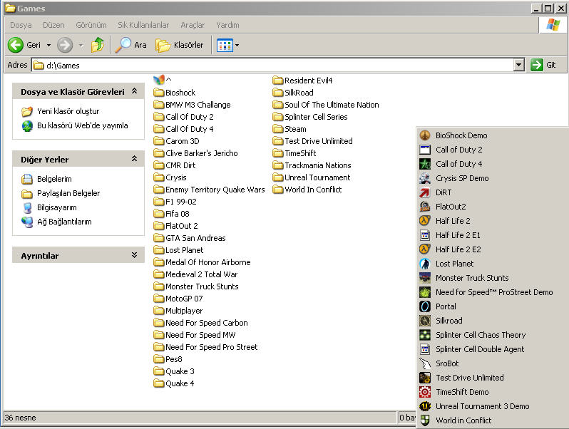Expand the address bar dropdown
The image size is (569, 429).
point(519,66)
